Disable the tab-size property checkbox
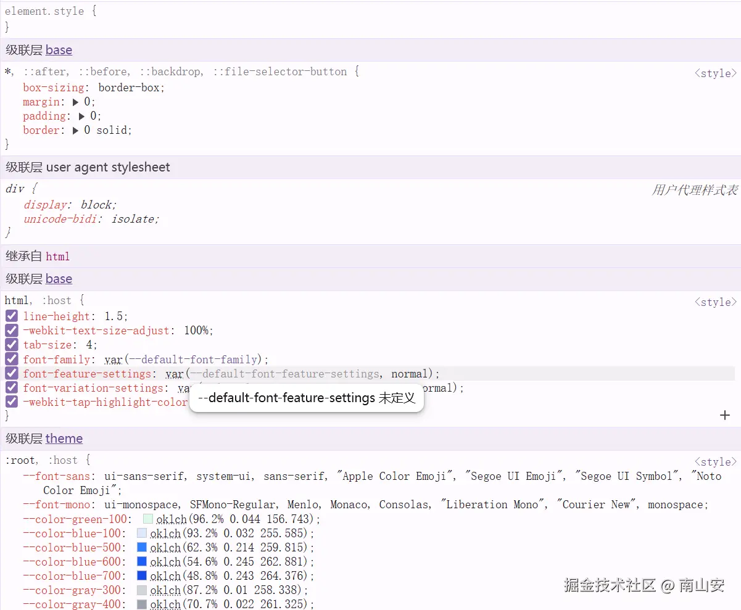Image resolution: width=741 pixels, height=610 pixels. coord(12,345)
